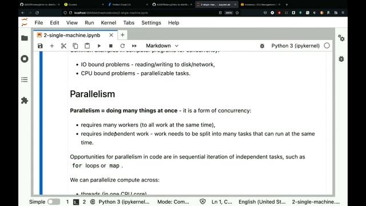This screenshot has width=366, height=206.
Task: Click the Jupyter logo
Action: tap(25, 22)
